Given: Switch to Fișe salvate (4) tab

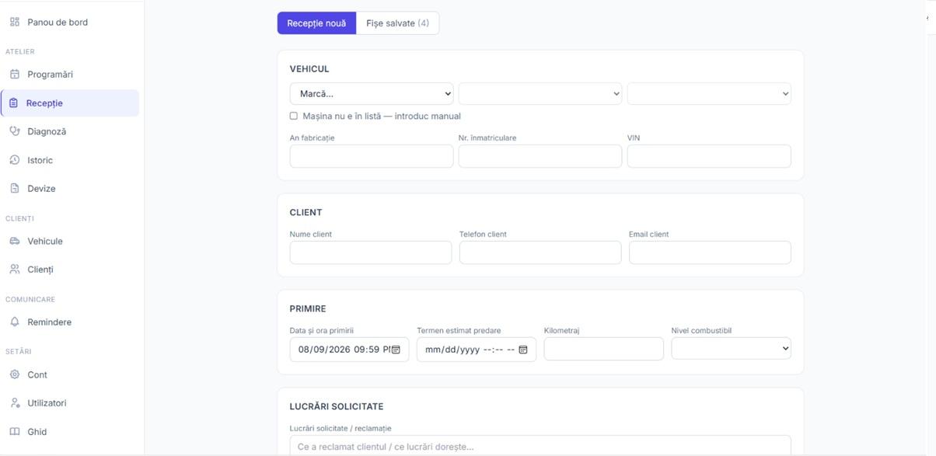Looking at the screenshot, I should click(397, 23).
